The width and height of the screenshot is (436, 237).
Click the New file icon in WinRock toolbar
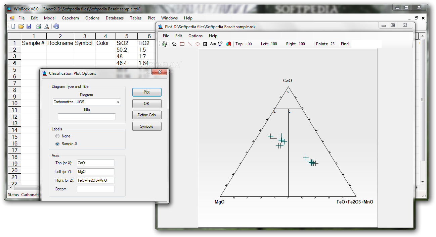[x=13, y=26]
